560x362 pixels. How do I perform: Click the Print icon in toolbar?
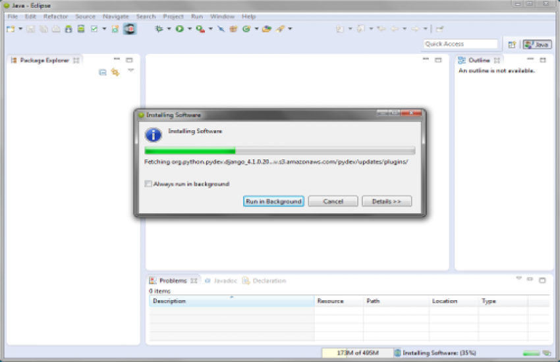56,29
